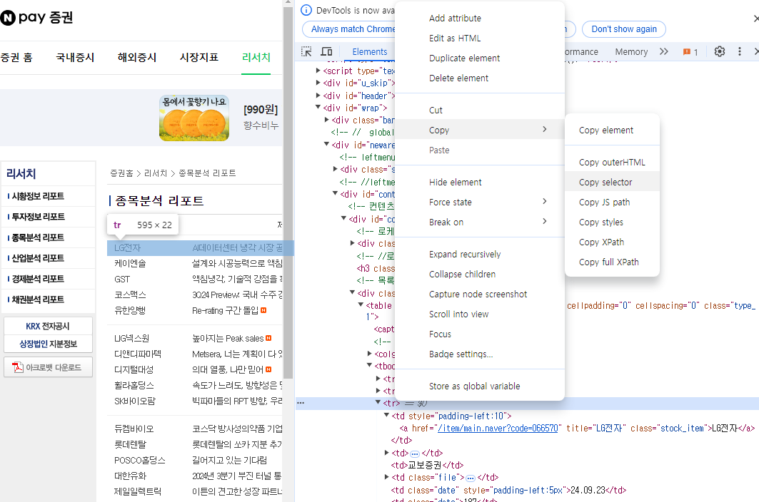Choose Copy outerHTML
The height and width of the screenshot is (502, 759).
click(x=612, y=163)
